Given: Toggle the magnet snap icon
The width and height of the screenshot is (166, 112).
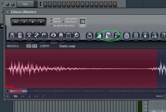Looking at the screenshot, I should coord(61,36).
